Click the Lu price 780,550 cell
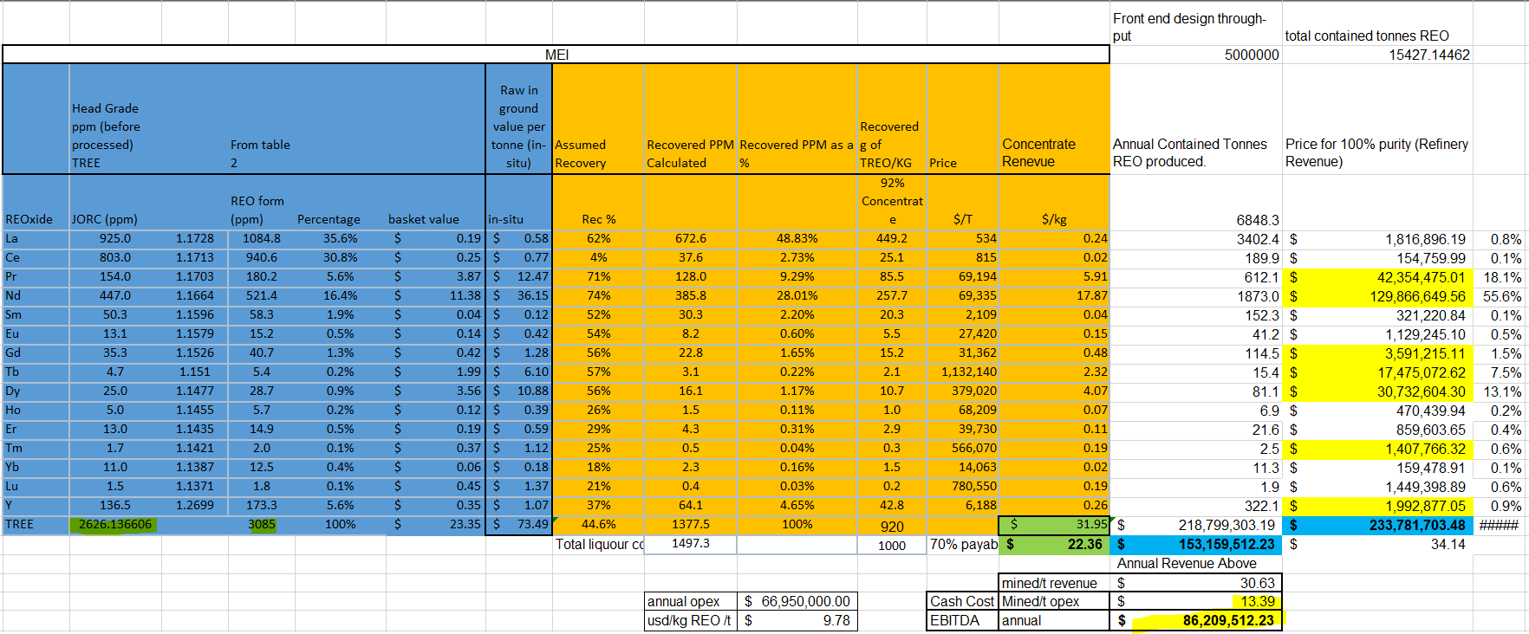Image resolution: width=1529 pixels, height=634 pixels. (963, 486)
